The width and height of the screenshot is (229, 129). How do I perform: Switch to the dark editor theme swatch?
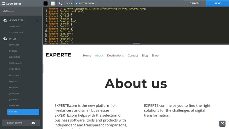click(46, 3)
